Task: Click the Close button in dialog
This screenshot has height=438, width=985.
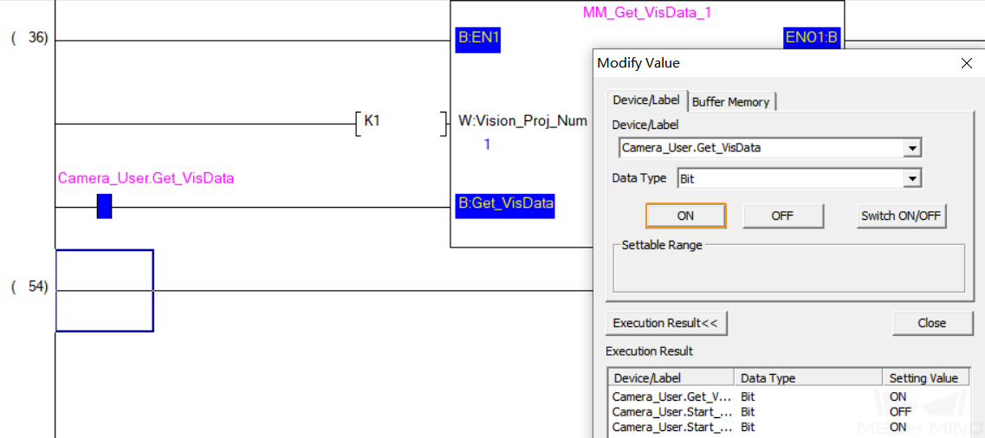Action: click(x=931, y=323)
